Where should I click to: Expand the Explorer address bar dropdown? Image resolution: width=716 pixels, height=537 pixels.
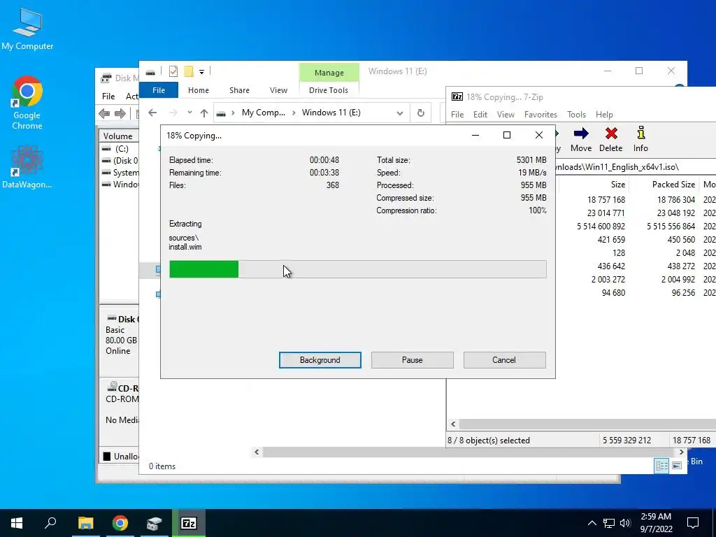point(399,113)
